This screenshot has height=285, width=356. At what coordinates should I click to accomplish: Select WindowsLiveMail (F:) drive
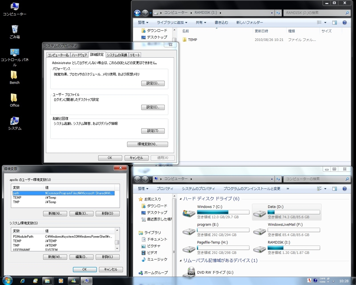point(286,230)
